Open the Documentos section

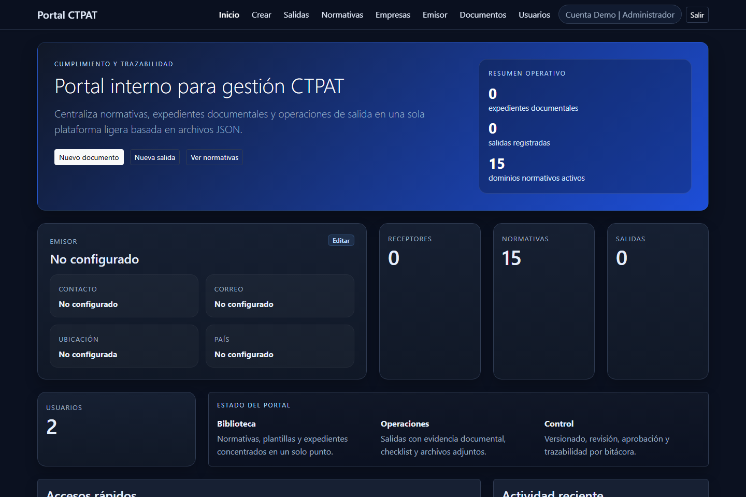483,15
